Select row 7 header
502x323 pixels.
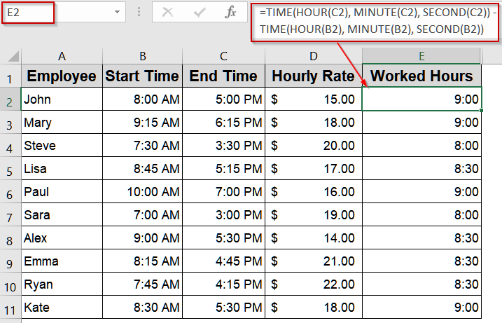pos(11,214)
